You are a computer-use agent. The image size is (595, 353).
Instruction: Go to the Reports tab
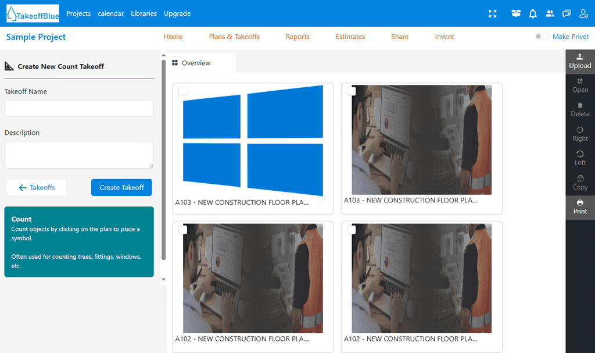[297, 37]
